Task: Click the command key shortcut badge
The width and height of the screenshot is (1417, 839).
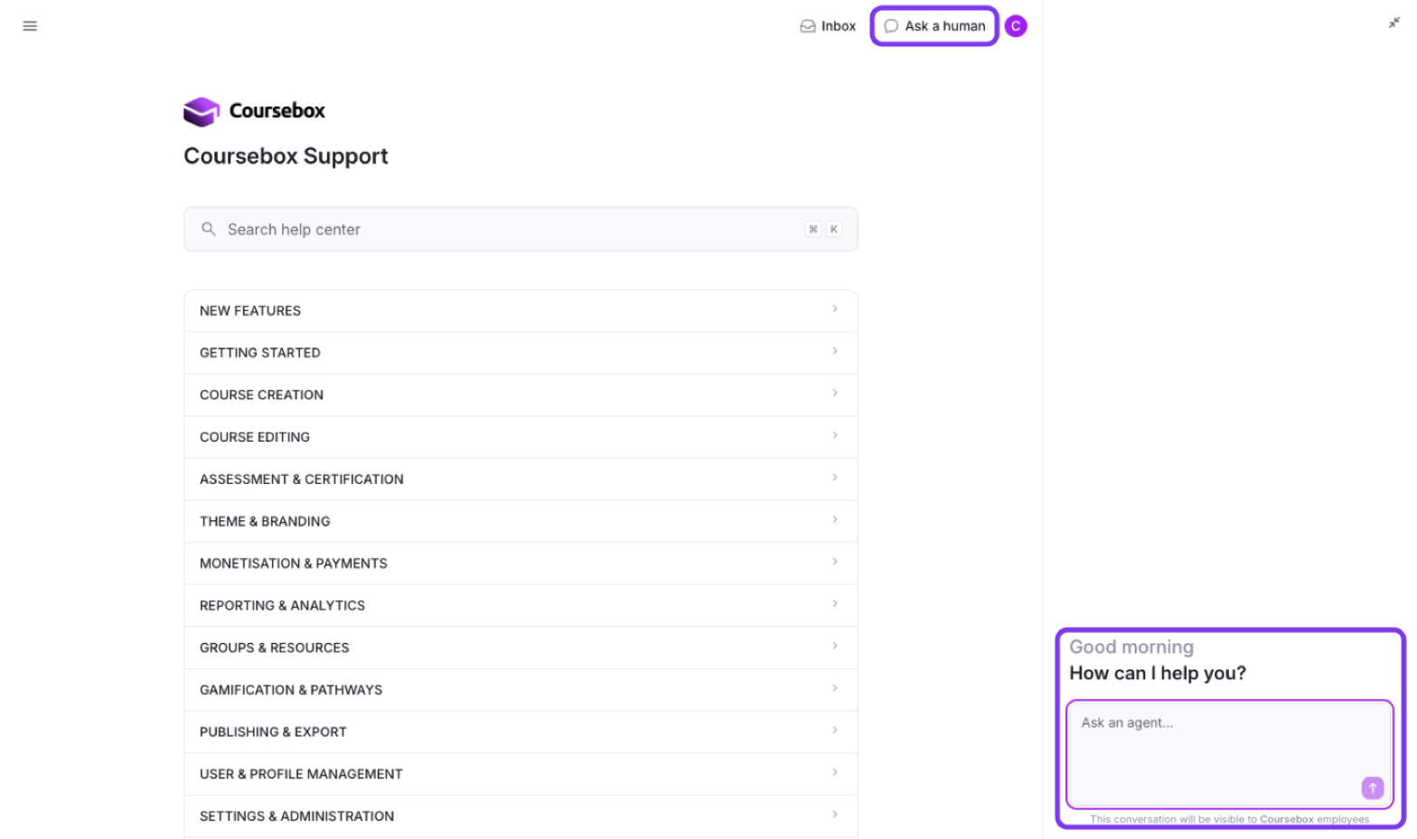Action: [813, 229]
